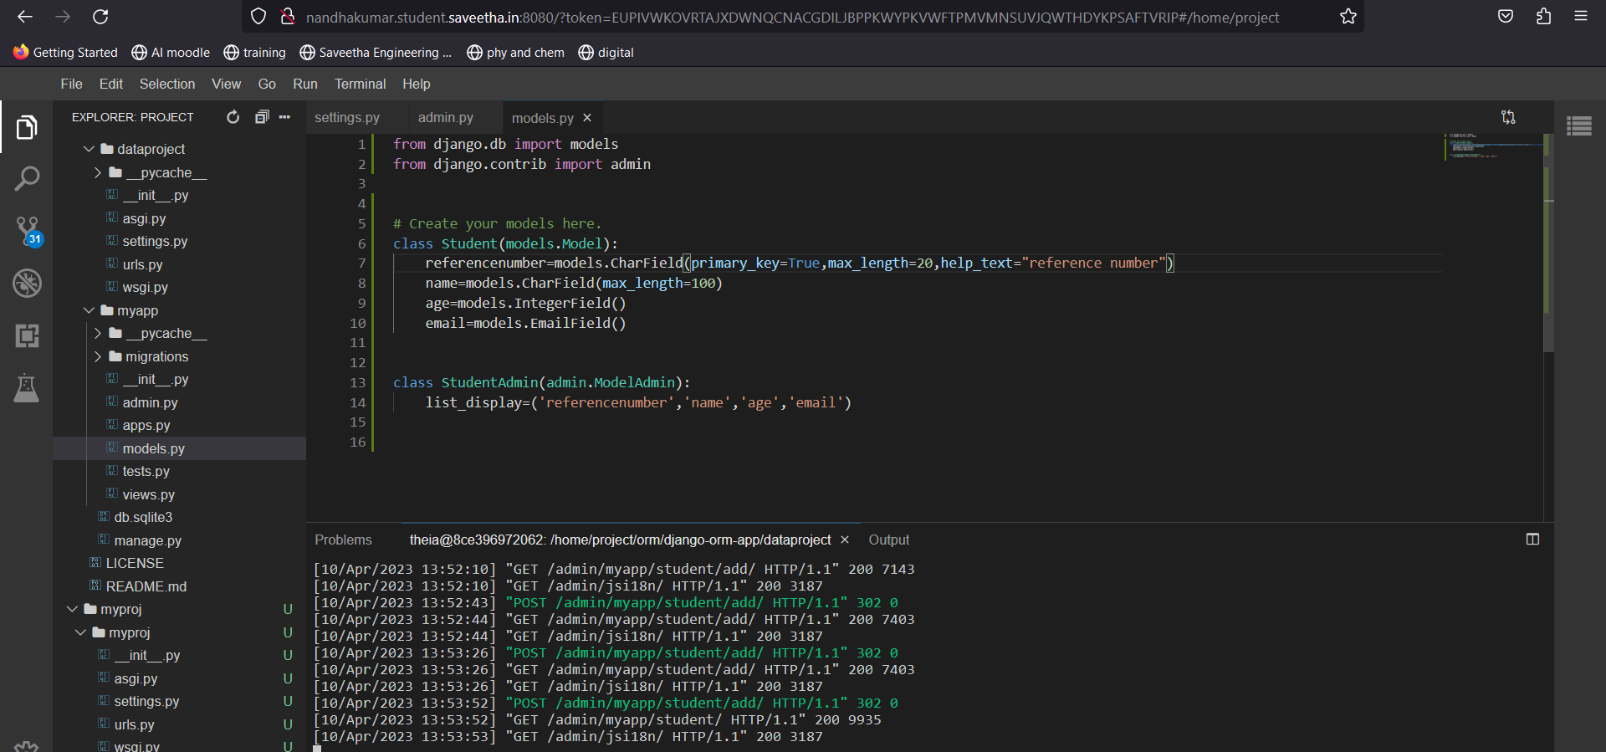Switch to the settings.py editor tab
Screen dimensions: 1606x752
[x=347, y=118]
